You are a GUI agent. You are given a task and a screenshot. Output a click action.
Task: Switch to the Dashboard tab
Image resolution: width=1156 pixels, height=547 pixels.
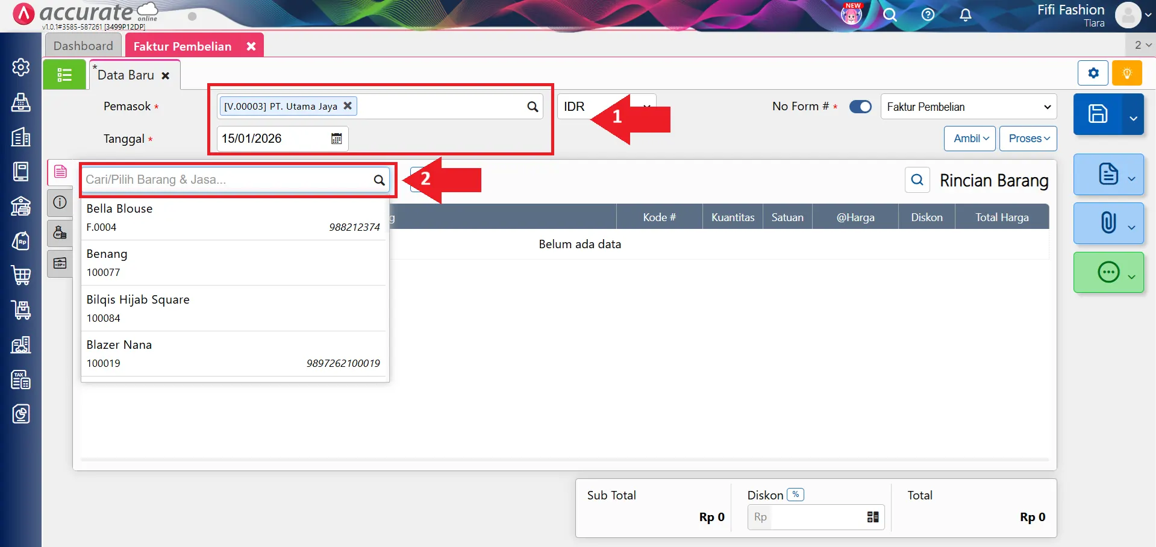coord(83,46)
